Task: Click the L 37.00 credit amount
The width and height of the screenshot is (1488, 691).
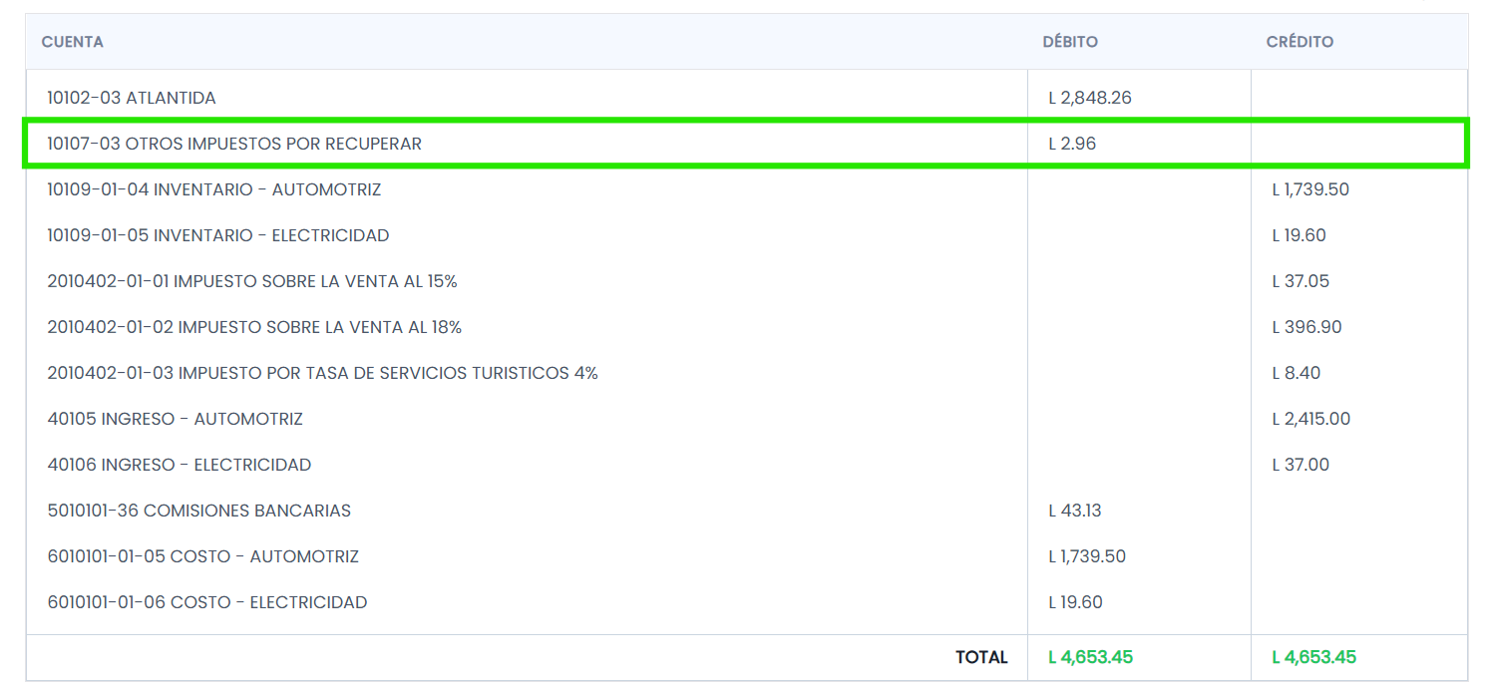Action: pyautogui.click(x=1301, y=465)
